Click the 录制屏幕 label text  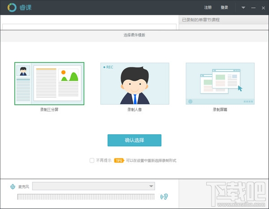220,110
